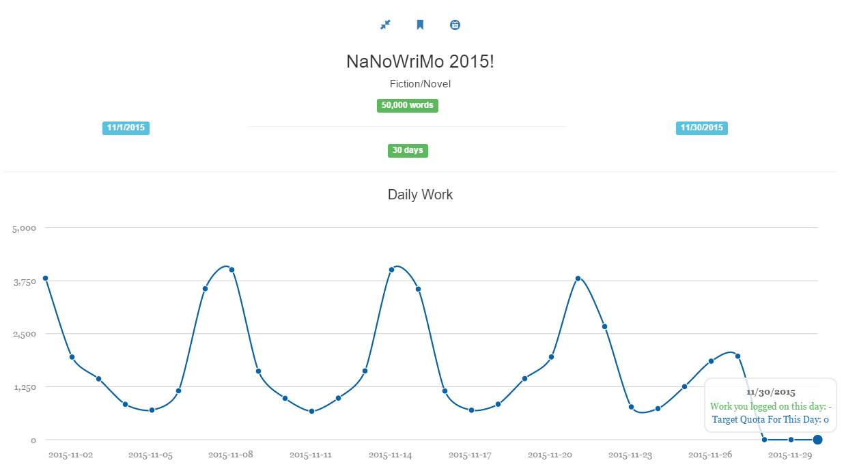Click the 5,000 y-axis label

point(24,228)
